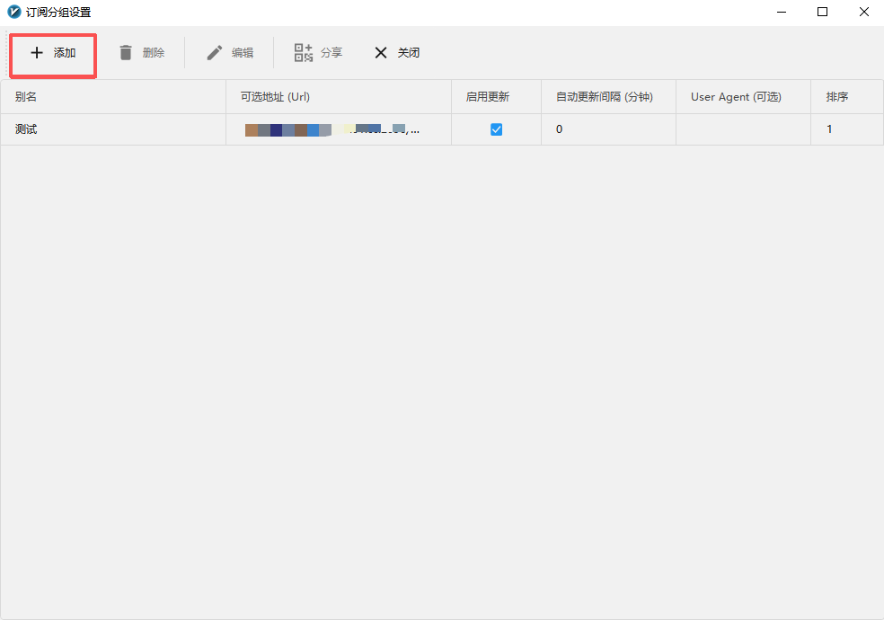Click the 启用更新 column header
The width and height of the screenshot is (884, 620).
[487, 97]
